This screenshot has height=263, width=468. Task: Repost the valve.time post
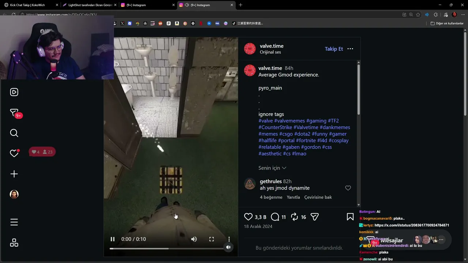[x=294, y=217]
